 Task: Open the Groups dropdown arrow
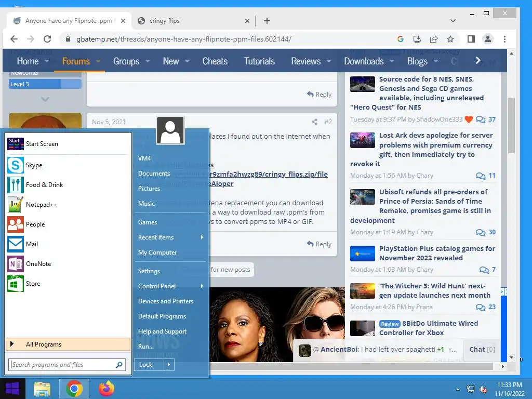click(148, 61)
